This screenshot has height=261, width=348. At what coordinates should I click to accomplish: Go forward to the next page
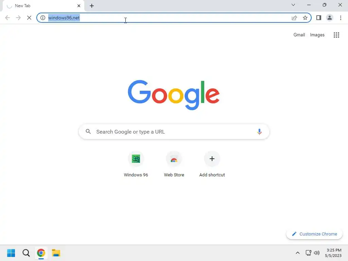(x=18, y=18)
